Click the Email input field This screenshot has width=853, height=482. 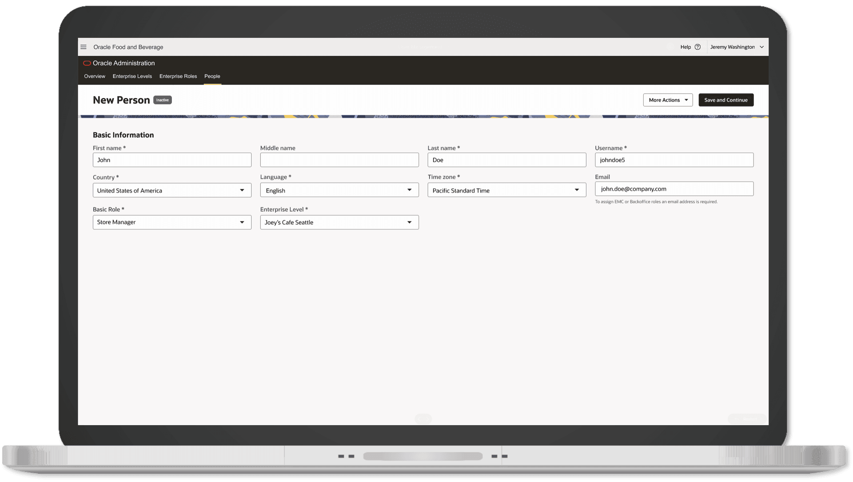674,189
